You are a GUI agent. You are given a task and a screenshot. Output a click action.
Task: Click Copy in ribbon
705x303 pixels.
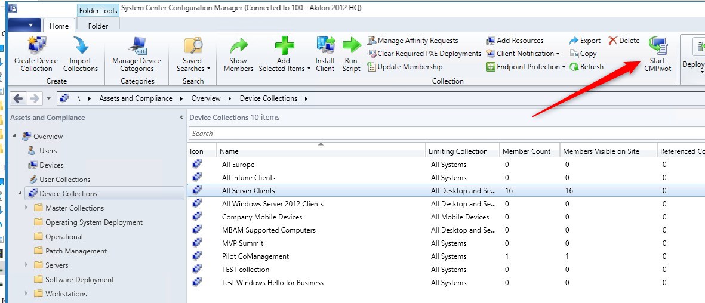[x=583, y=54]
